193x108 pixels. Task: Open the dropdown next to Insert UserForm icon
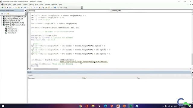[7, 7]
